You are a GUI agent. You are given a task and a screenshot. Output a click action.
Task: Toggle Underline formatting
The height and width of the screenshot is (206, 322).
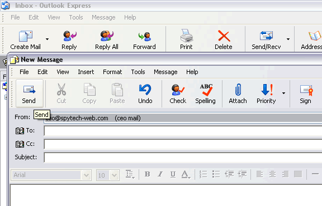tap(173, 174)
